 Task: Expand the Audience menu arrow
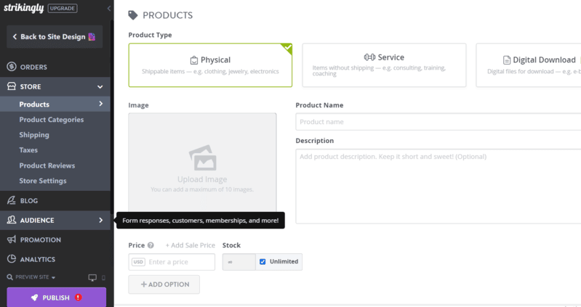coord(101,220)
